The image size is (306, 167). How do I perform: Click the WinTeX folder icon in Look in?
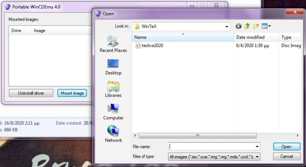137,26
